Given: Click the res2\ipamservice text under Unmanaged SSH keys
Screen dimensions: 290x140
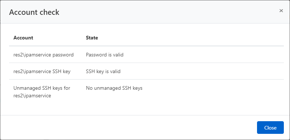Looking at the screenshot, I should click(x=32, y=96).
